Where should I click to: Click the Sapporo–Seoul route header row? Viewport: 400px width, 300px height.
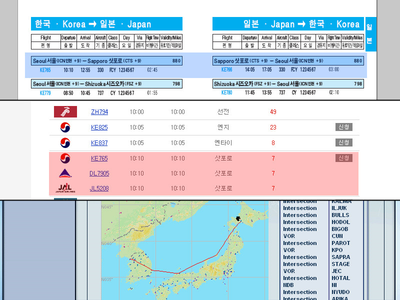click(288, 60)
